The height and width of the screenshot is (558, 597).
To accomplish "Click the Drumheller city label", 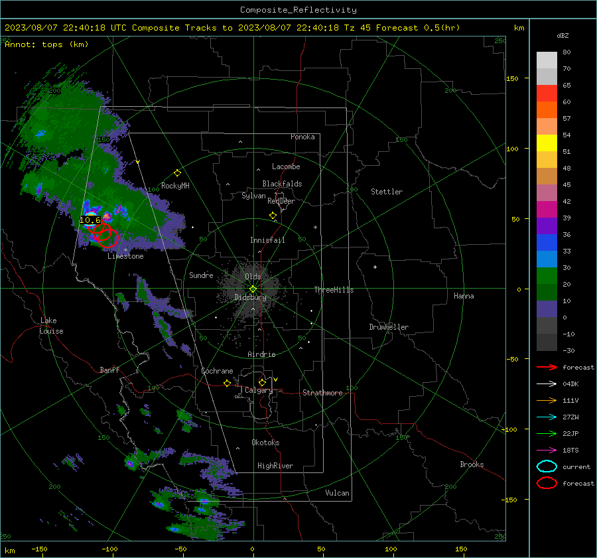I will click(x=389, y=327).
